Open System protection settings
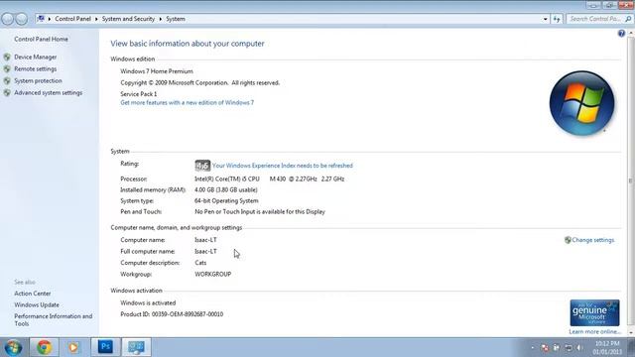 click(x=38, y=81)
